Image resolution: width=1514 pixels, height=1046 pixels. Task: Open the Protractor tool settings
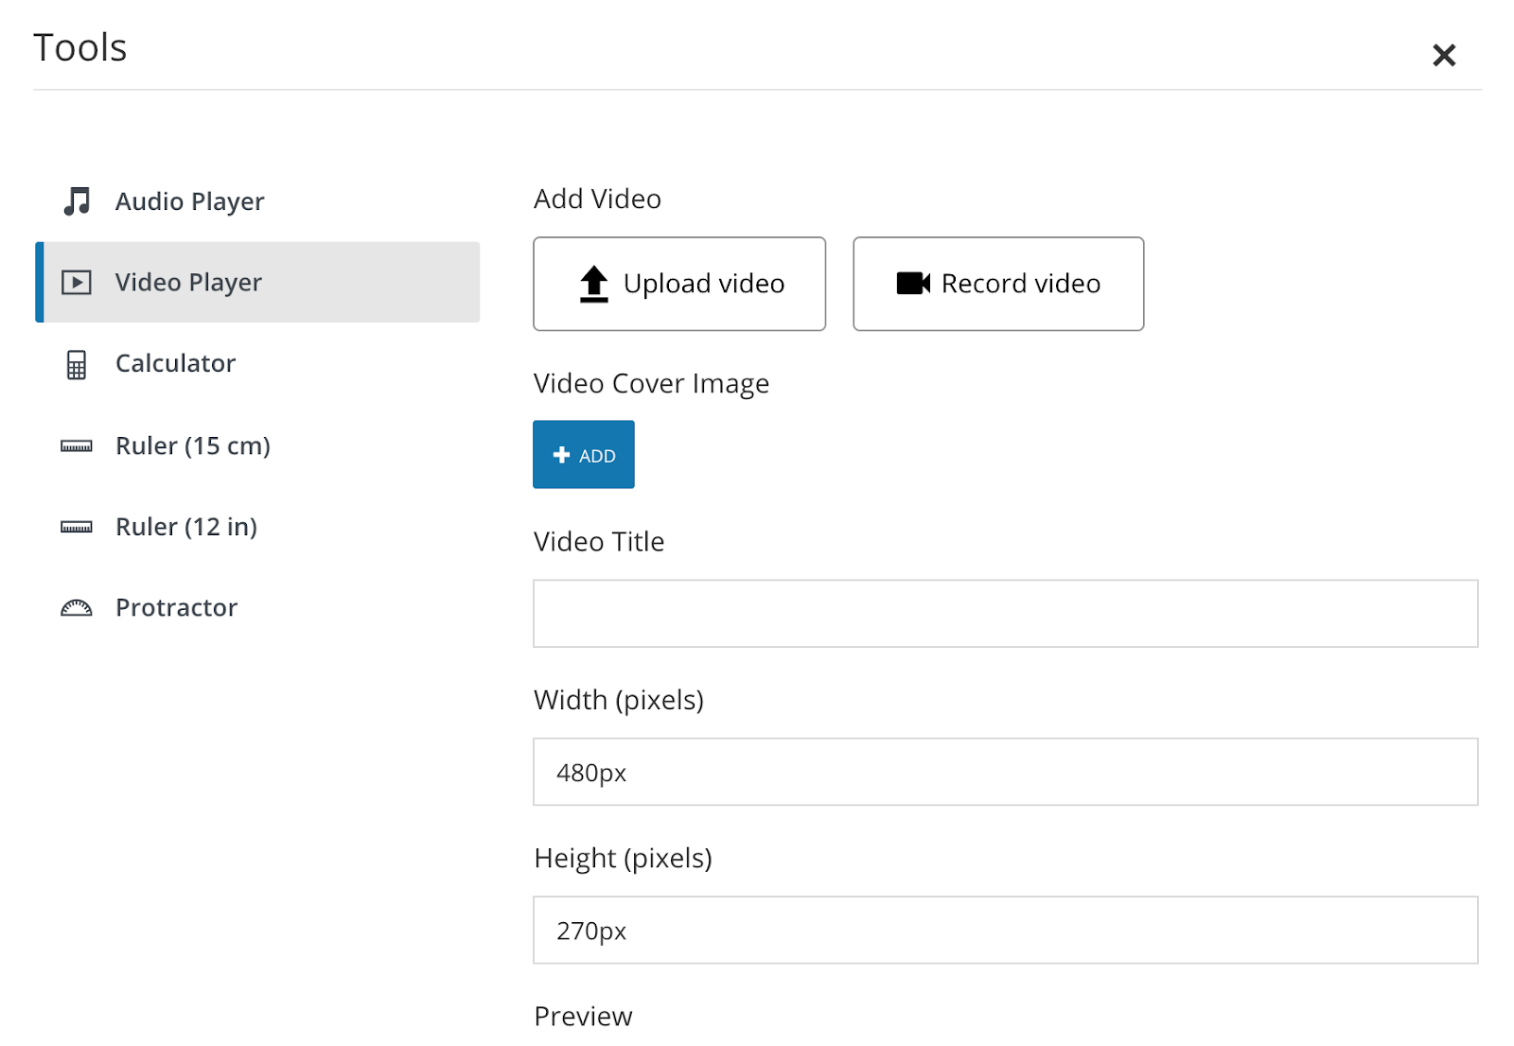pyautogui.click(x=176, y=608)
